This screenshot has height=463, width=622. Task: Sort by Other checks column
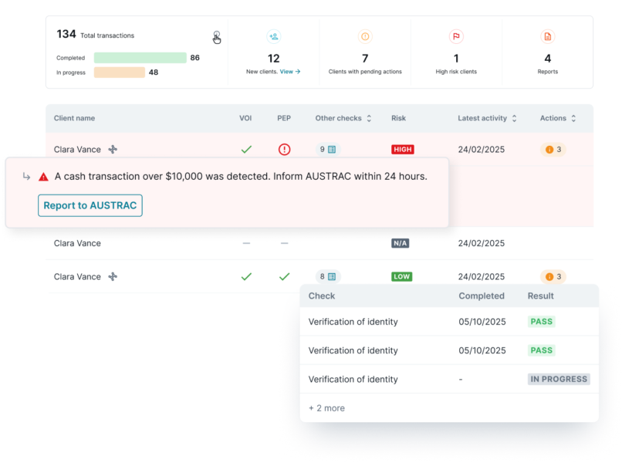(369, 119)
